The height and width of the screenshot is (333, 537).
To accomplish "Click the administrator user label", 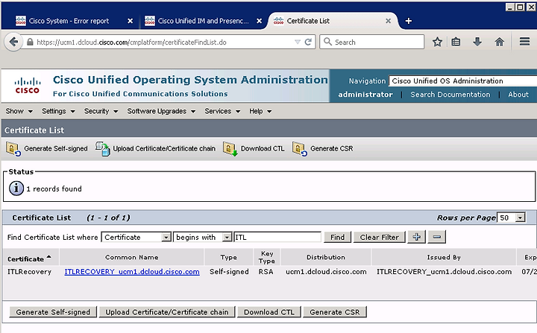I will pyautogui.click(x=365, y=95).
